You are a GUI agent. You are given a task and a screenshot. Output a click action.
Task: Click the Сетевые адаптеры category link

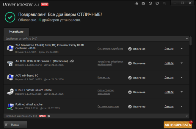[x=108, y=106]
